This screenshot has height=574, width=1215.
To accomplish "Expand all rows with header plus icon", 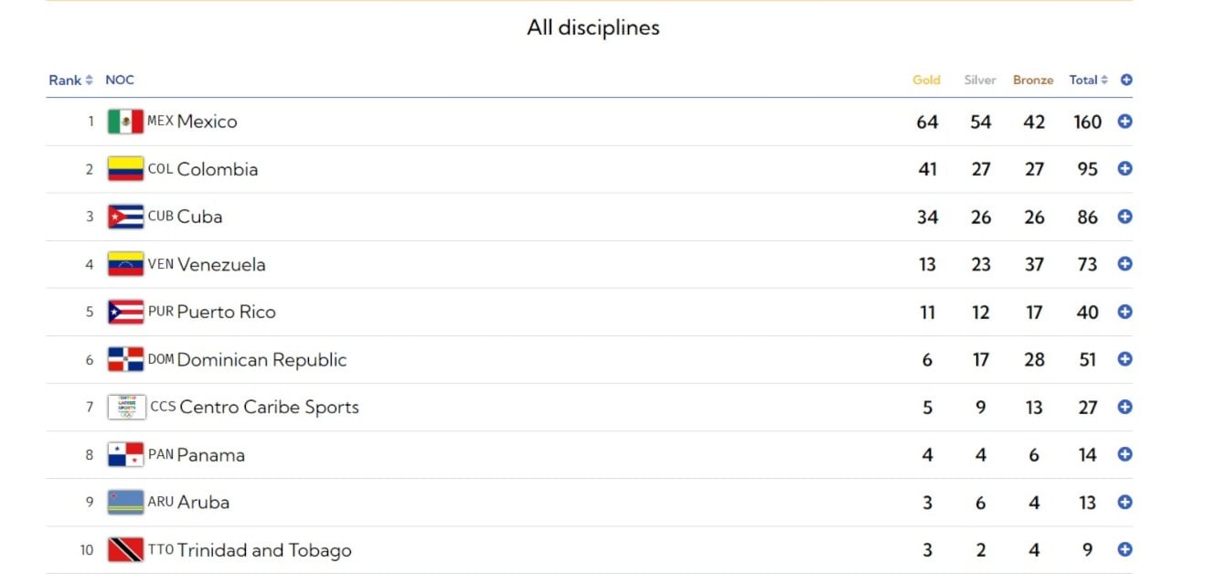I will click(x=1126, y=80).
